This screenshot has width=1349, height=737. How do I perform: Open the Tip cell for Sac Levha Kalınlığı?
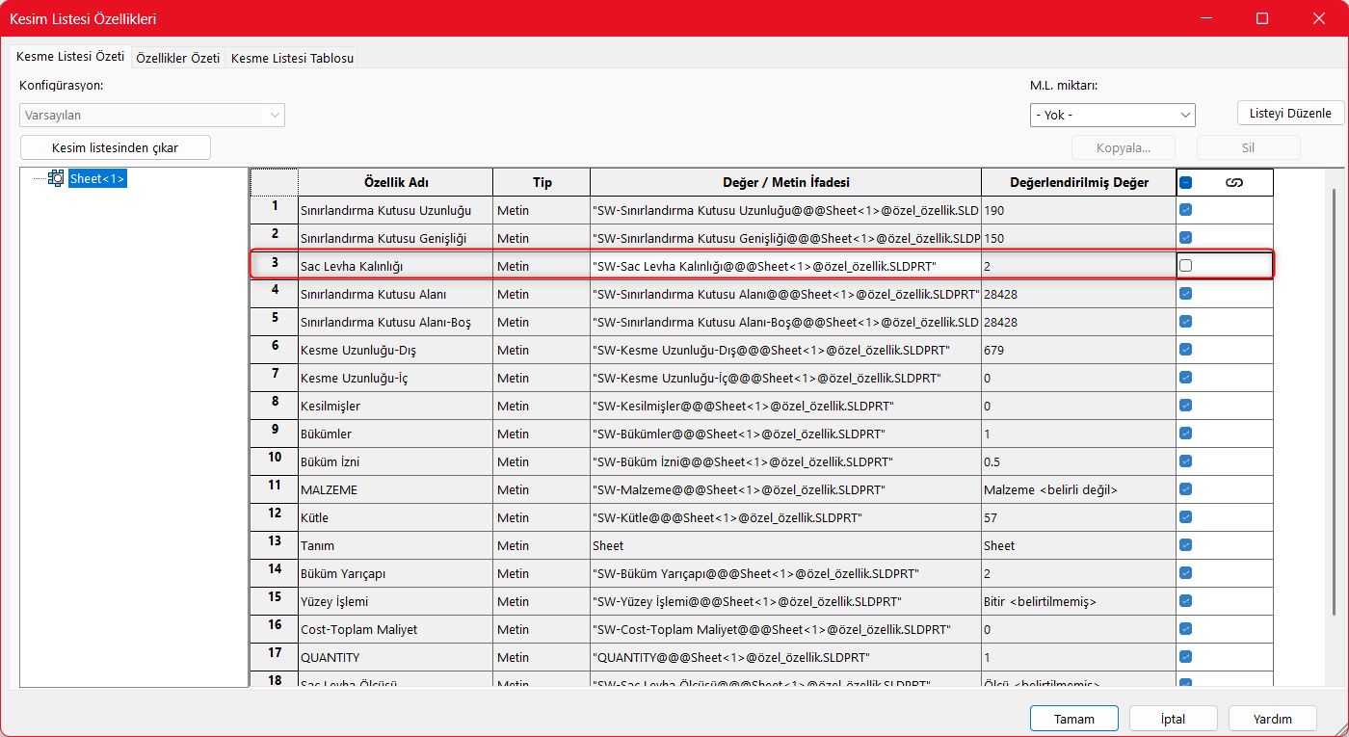tap(542, 266)
